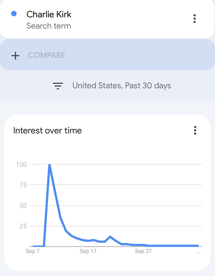
Task: Tap the small secondary bump on chart line
Action: click(110, 237)
